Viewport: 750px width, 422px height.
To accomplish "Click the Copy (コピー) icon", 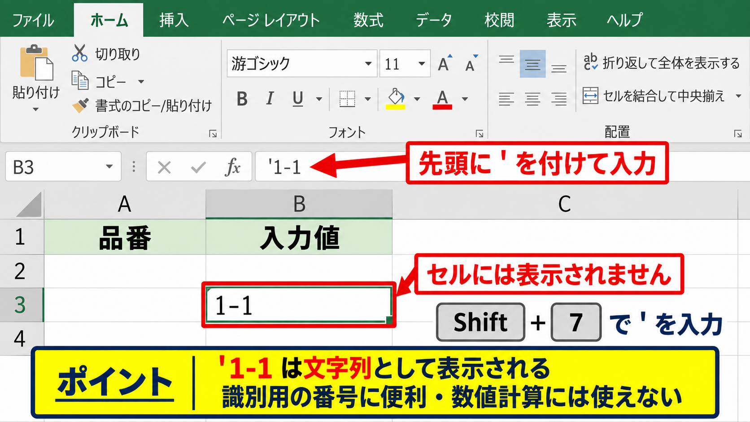I will [80, 81].
